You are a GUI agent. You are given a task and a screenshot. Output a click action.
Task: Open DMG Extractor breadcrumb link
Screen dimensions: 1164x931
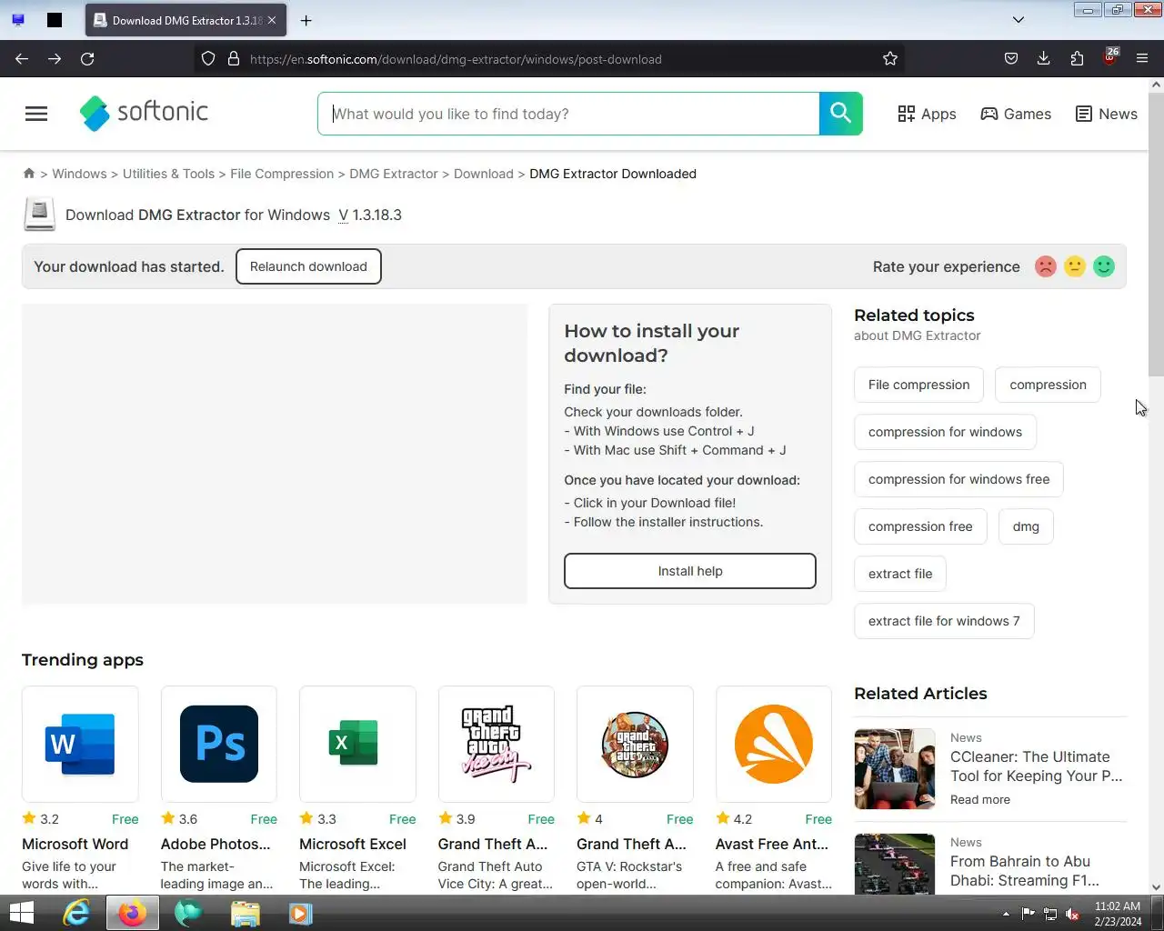pyautogui.click(x=394, y=174)
